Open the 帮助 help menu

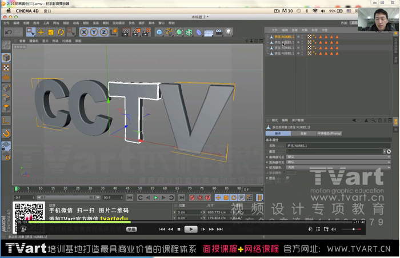171,23
